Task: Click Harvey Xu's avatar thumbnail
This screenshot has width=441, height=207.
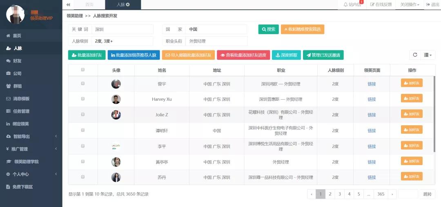Action: pos(116,99)
